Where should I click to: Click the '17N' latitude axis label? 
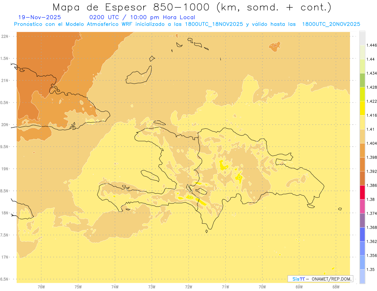point(5,257)
